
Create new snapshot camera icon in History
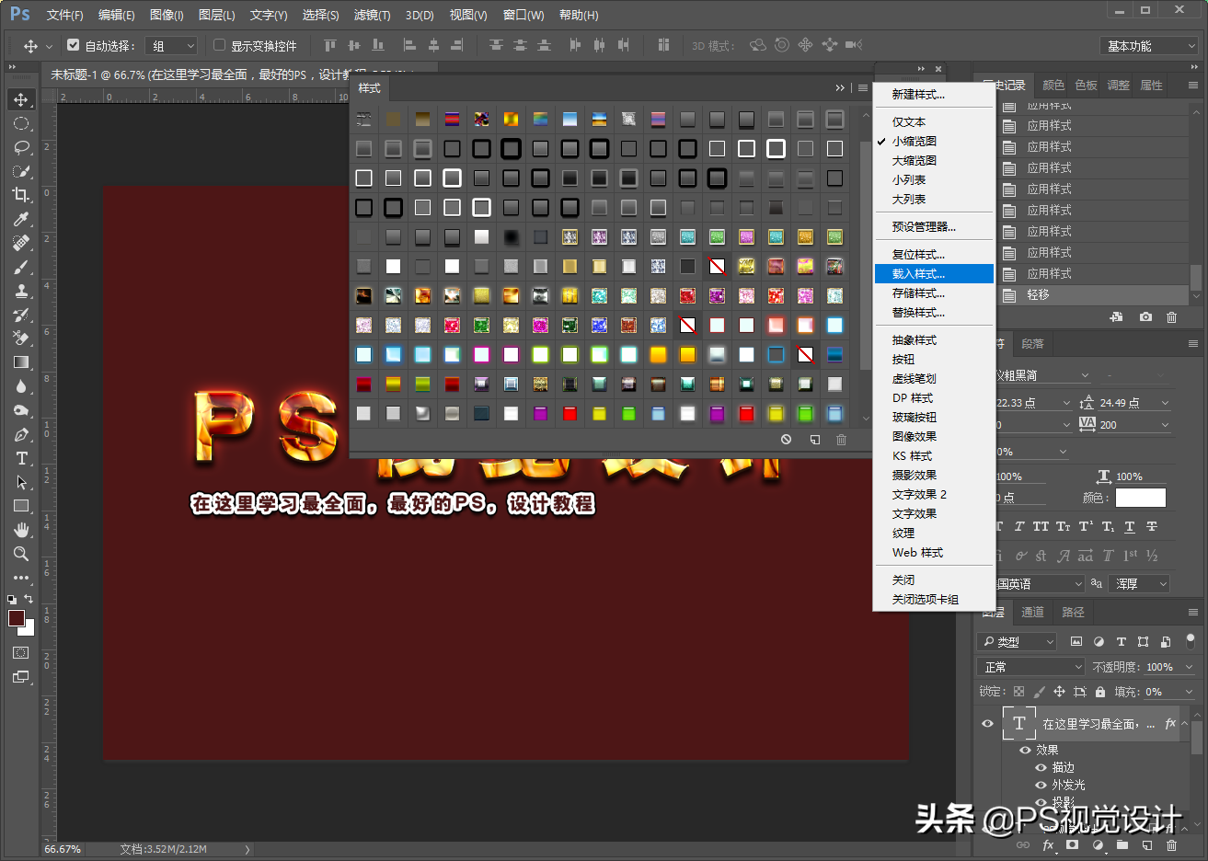[1145, 316]
